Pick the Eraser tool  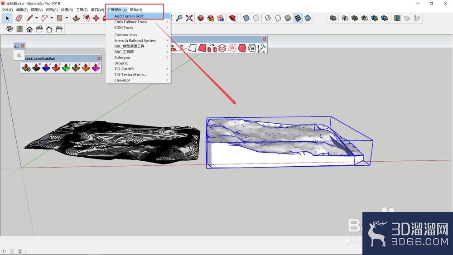tap(19, 19)
